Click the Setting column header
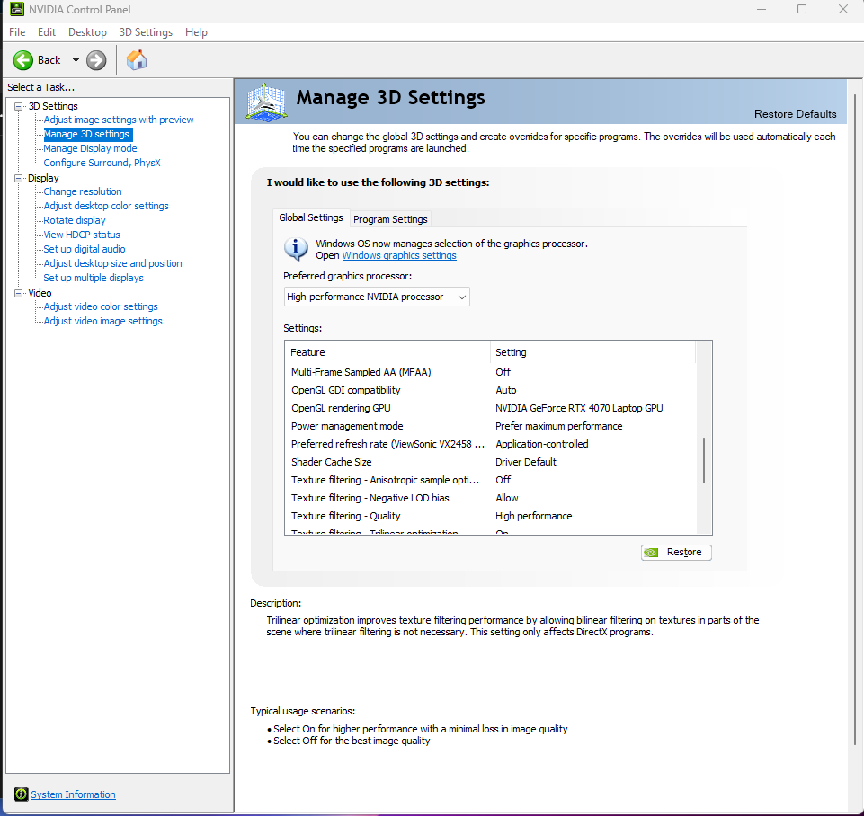This screenshot has height=816, width=864. (592, 352)
